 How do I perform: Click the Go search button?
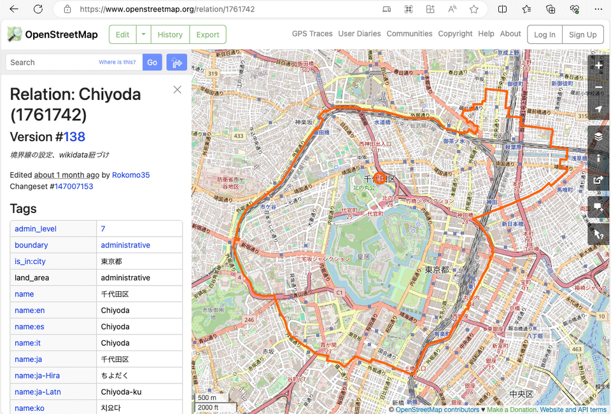click(152, 62)
